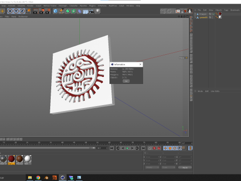Screen dimensions: 241x181
Task: Click Record Active Objects red button
Action: [154, 148]
